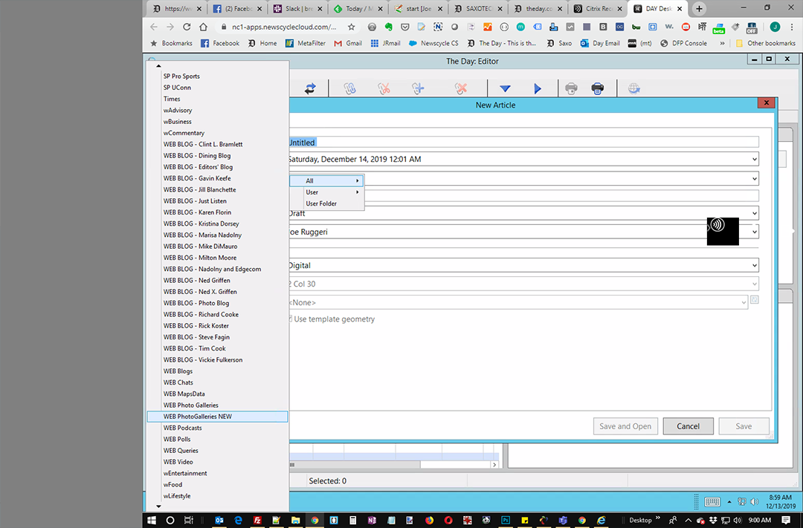Open the Newscycle CS bookmark

433,44
